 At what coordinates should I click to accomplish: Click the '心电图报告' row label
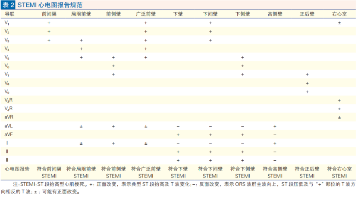pyautogui.click(x=17, y=169)
